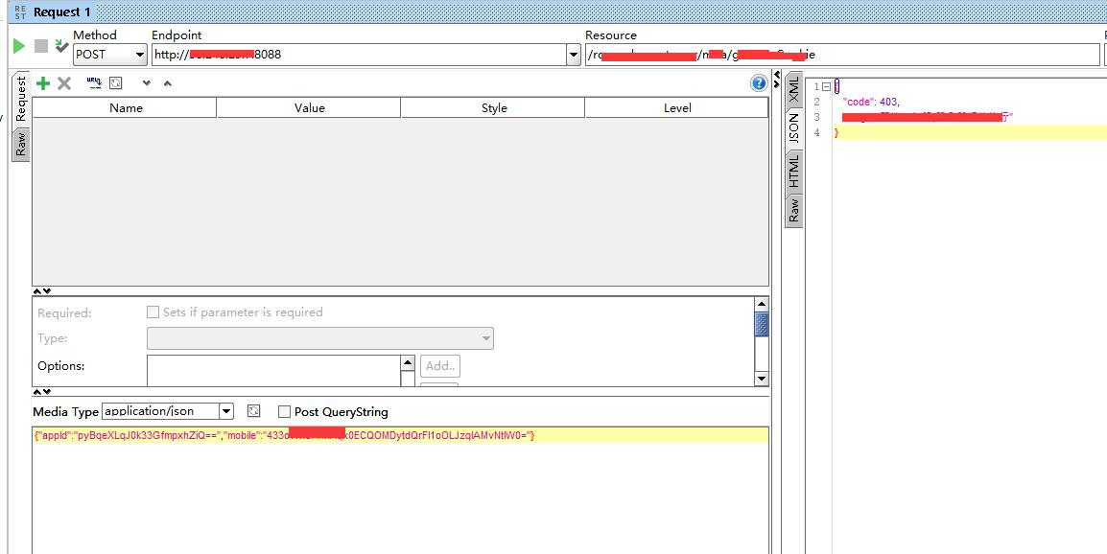1107x554 pixels.
Task: Click the Level column header
Action: tap(677, 108)
